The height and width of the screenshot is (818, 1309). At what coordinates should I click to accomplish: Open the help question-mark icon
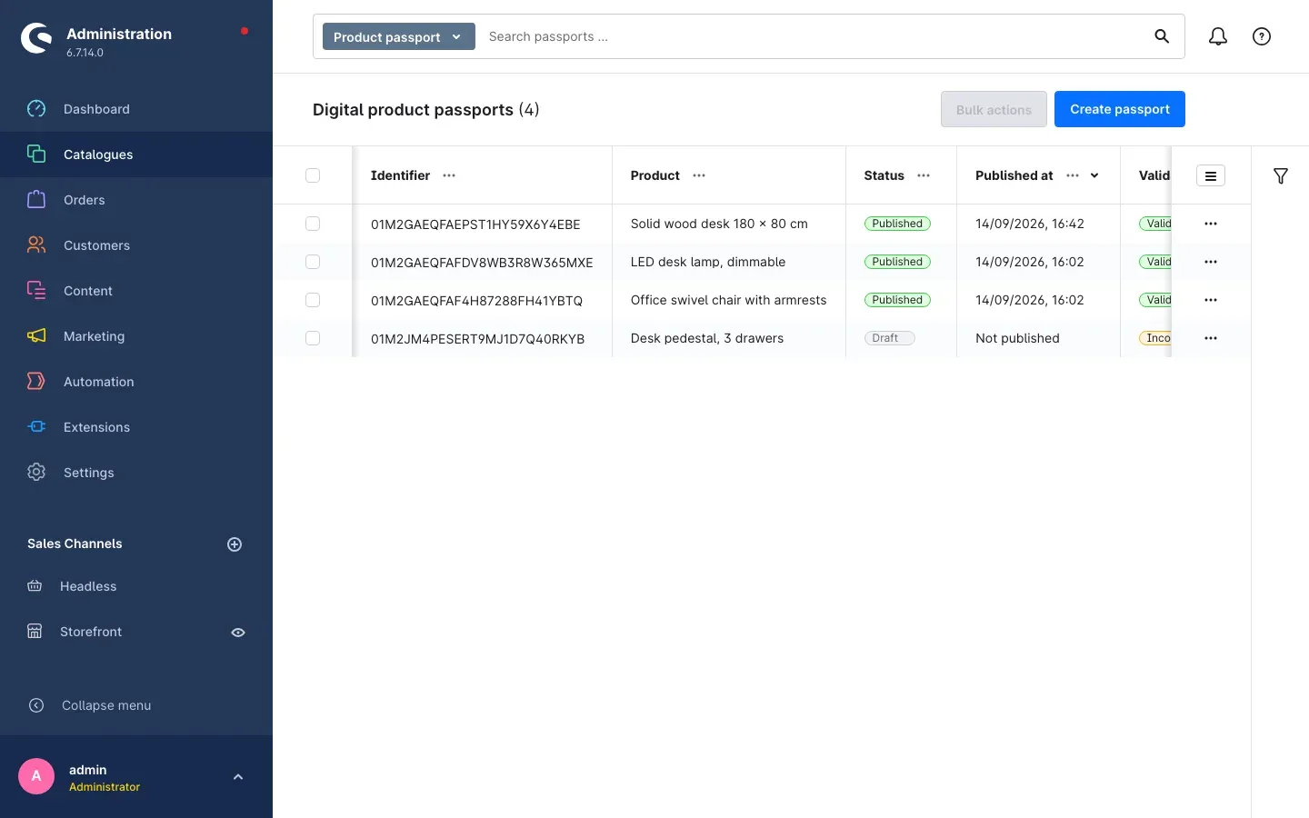(1262, 36)
